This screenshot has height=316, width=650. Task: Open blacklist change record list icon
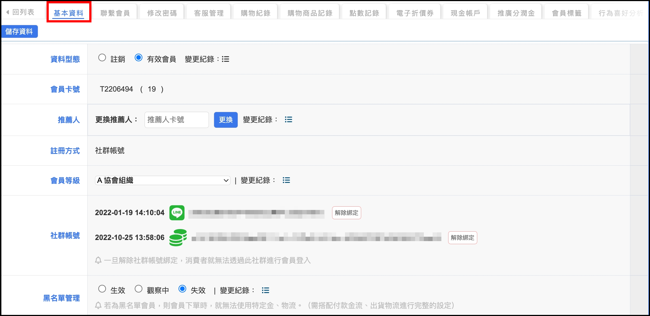click(x=265, y=290)
